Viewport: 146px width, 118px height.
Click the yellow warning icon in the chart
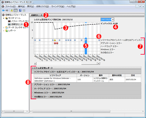pos(55,40)
